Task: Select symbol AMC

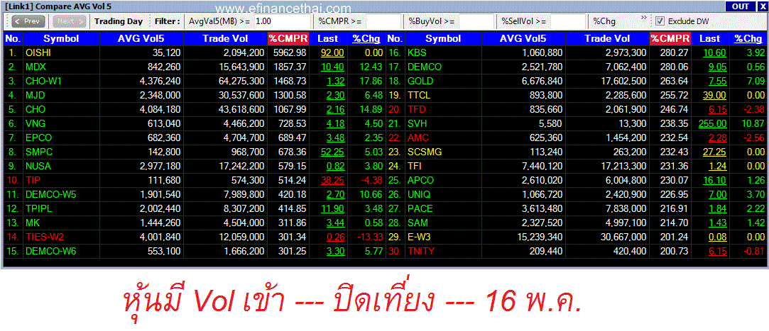Action: [x=418, y=138]
